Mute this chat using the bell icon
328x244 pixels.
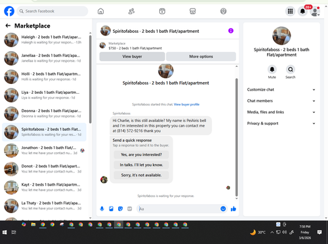(272, 70)
